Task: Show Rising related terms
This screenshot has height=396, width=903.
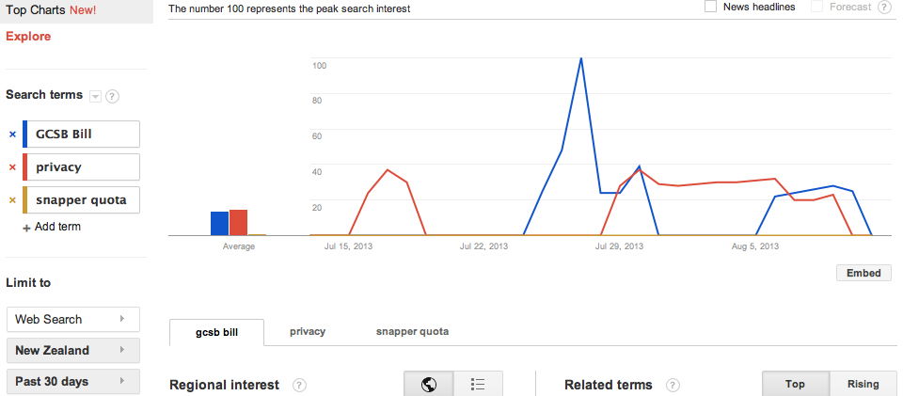Action: point(863,384)
